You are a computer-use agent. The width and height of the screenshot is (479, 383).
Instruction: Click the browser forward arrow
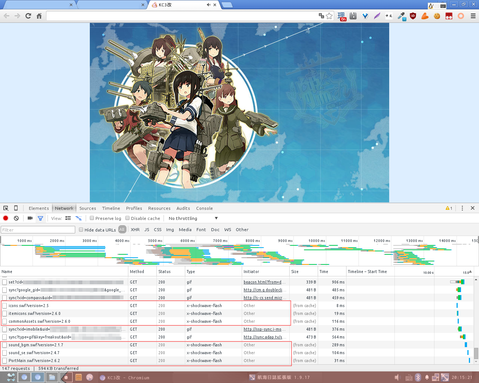pyautogui.click(x=17, y=16)
